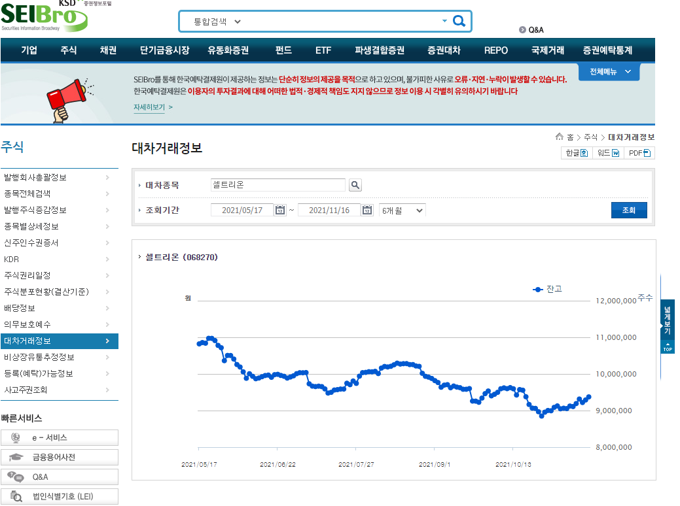Image resolution: width=680 pixels, height=506 pixels.
Task: Open the end date calendar picker
Action: coord(367,210)
